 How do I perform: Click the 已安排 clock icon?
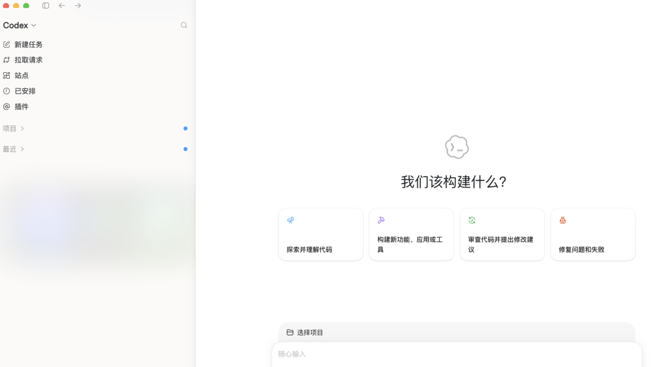pos(7,91)
